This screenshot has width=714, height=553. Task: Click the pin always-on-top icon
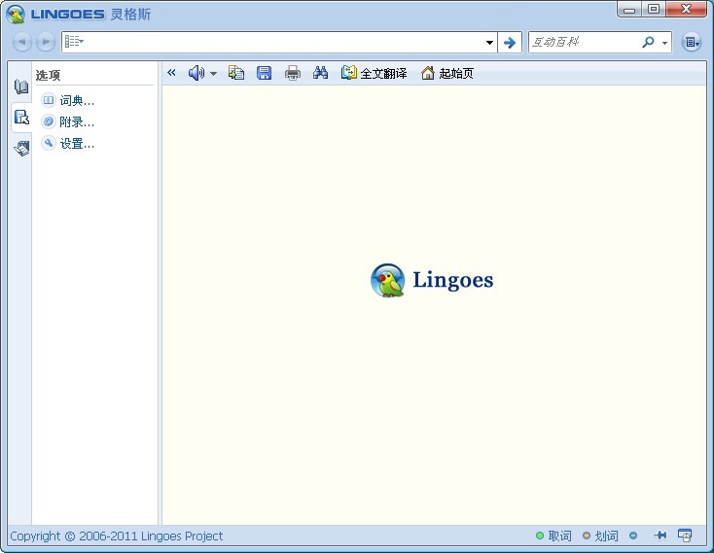click(x=660, y=536)
